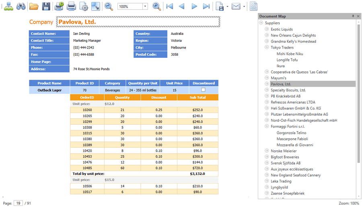Select Specialty Biscuits, Ltd. in Document Map

tap(288, 90)
